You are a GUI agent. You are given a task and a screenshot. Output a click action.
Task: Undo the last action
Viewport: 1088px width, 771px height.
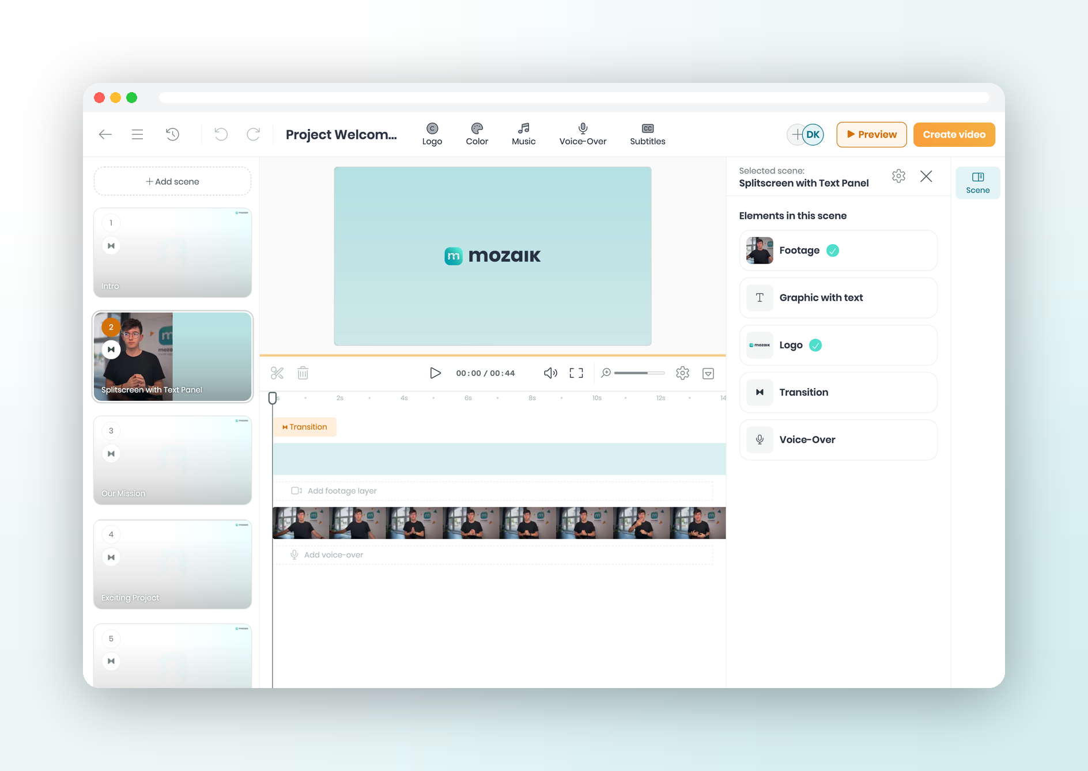click(x=221, y=135)
